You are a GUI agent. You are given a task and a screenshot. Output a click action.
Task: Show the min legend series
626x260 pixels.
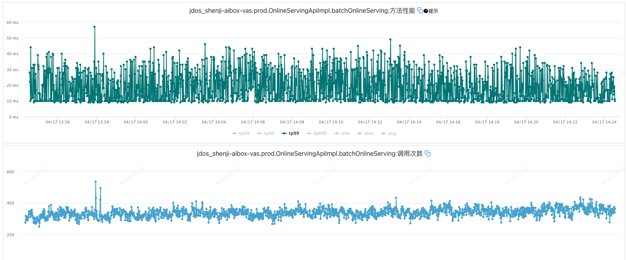342,133
